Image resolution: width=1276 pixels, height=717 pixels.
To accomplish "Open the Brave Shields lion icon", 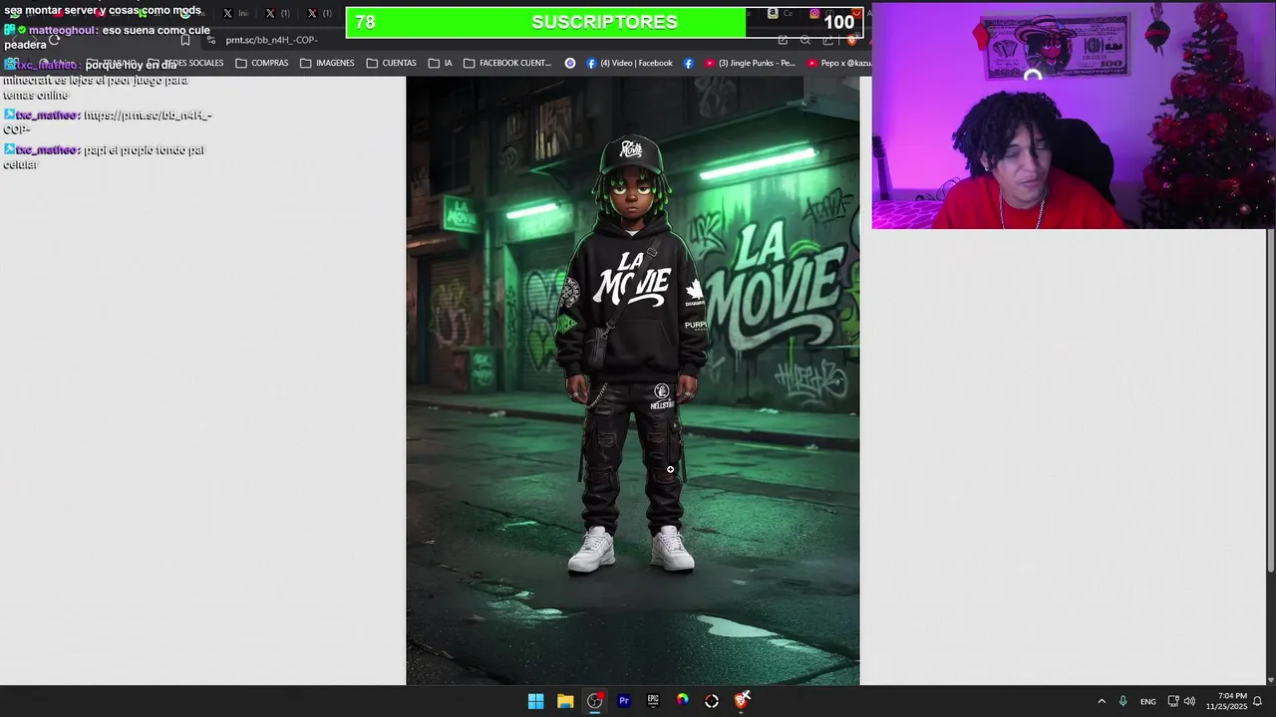I will coord(851,40).
